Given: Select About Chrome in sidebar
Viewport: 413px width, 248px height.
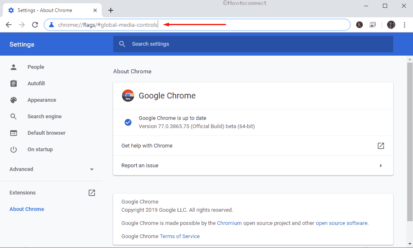Looking at the screenshot, I should (27, 209).
